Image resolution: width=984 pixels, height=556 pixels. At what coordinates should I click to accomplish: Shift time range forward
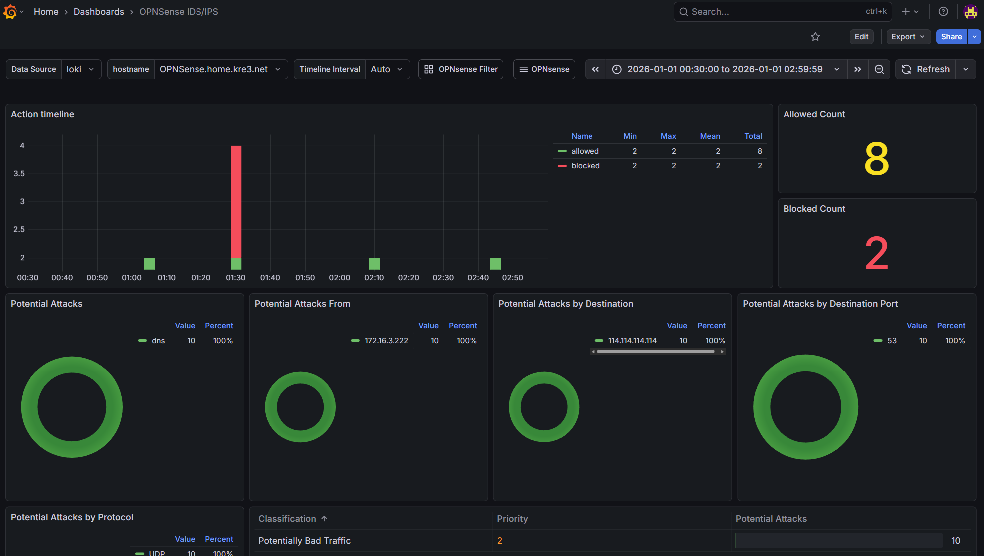tap(857, 69)
